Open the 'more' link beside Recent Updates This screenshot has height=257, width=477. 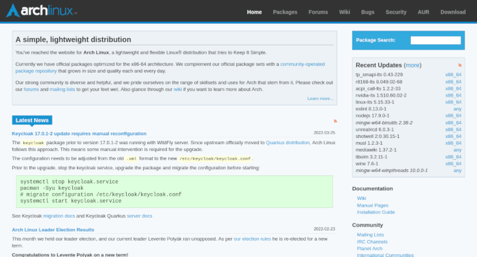point(412,65)
